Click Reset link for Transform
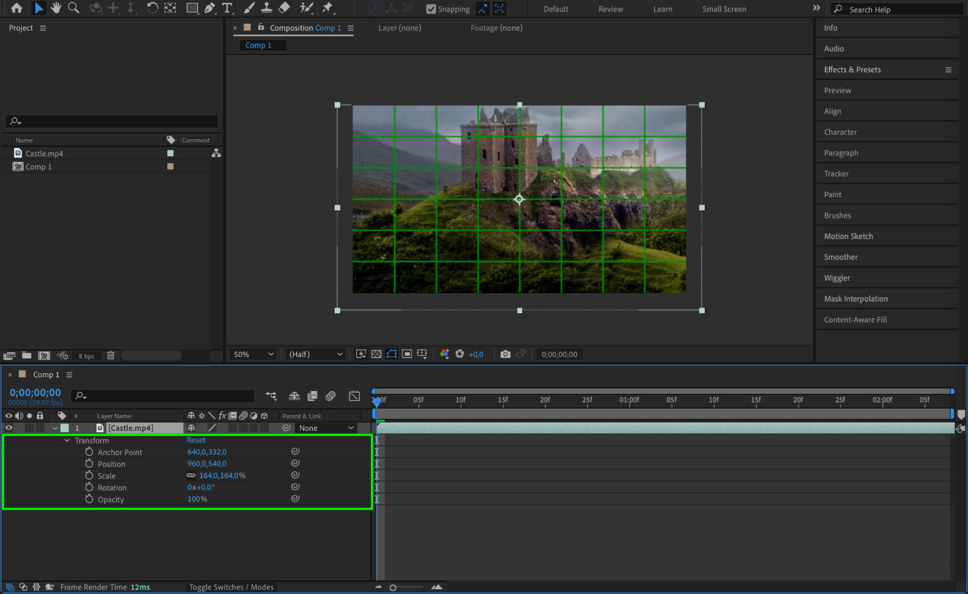 pos(196,440)
